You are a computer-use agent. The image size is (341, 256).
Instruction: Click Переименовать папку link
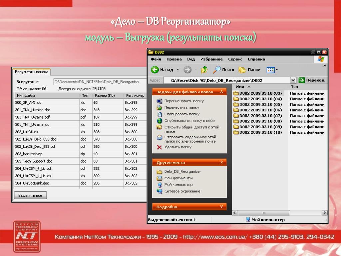coord(184,101)
